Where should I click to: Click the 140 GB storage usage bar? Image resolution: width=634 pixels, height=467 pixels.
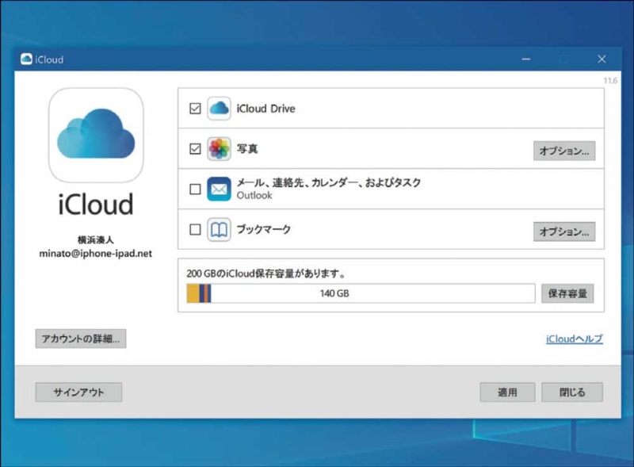(x=361, y=293)
